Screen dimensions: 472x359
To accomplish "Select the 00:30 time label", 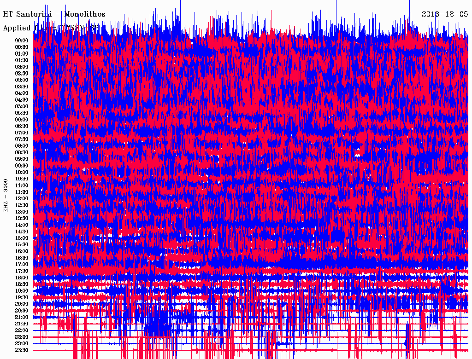I will 22,47.
